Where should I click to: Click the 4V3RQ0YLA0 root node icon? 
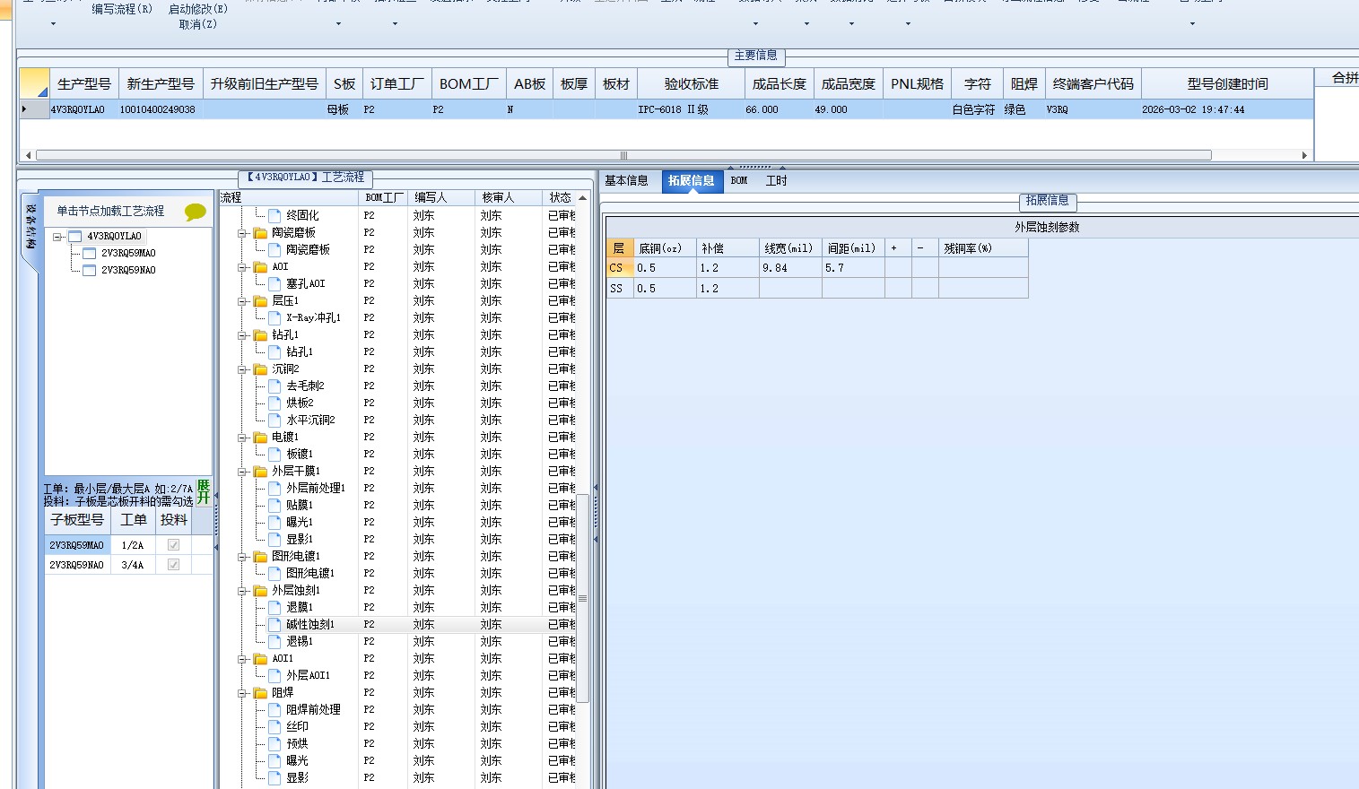tap(75, 237)
